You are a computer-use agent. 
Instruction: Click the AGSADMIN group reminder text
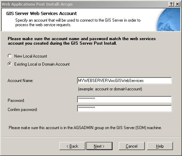(85, 128)
